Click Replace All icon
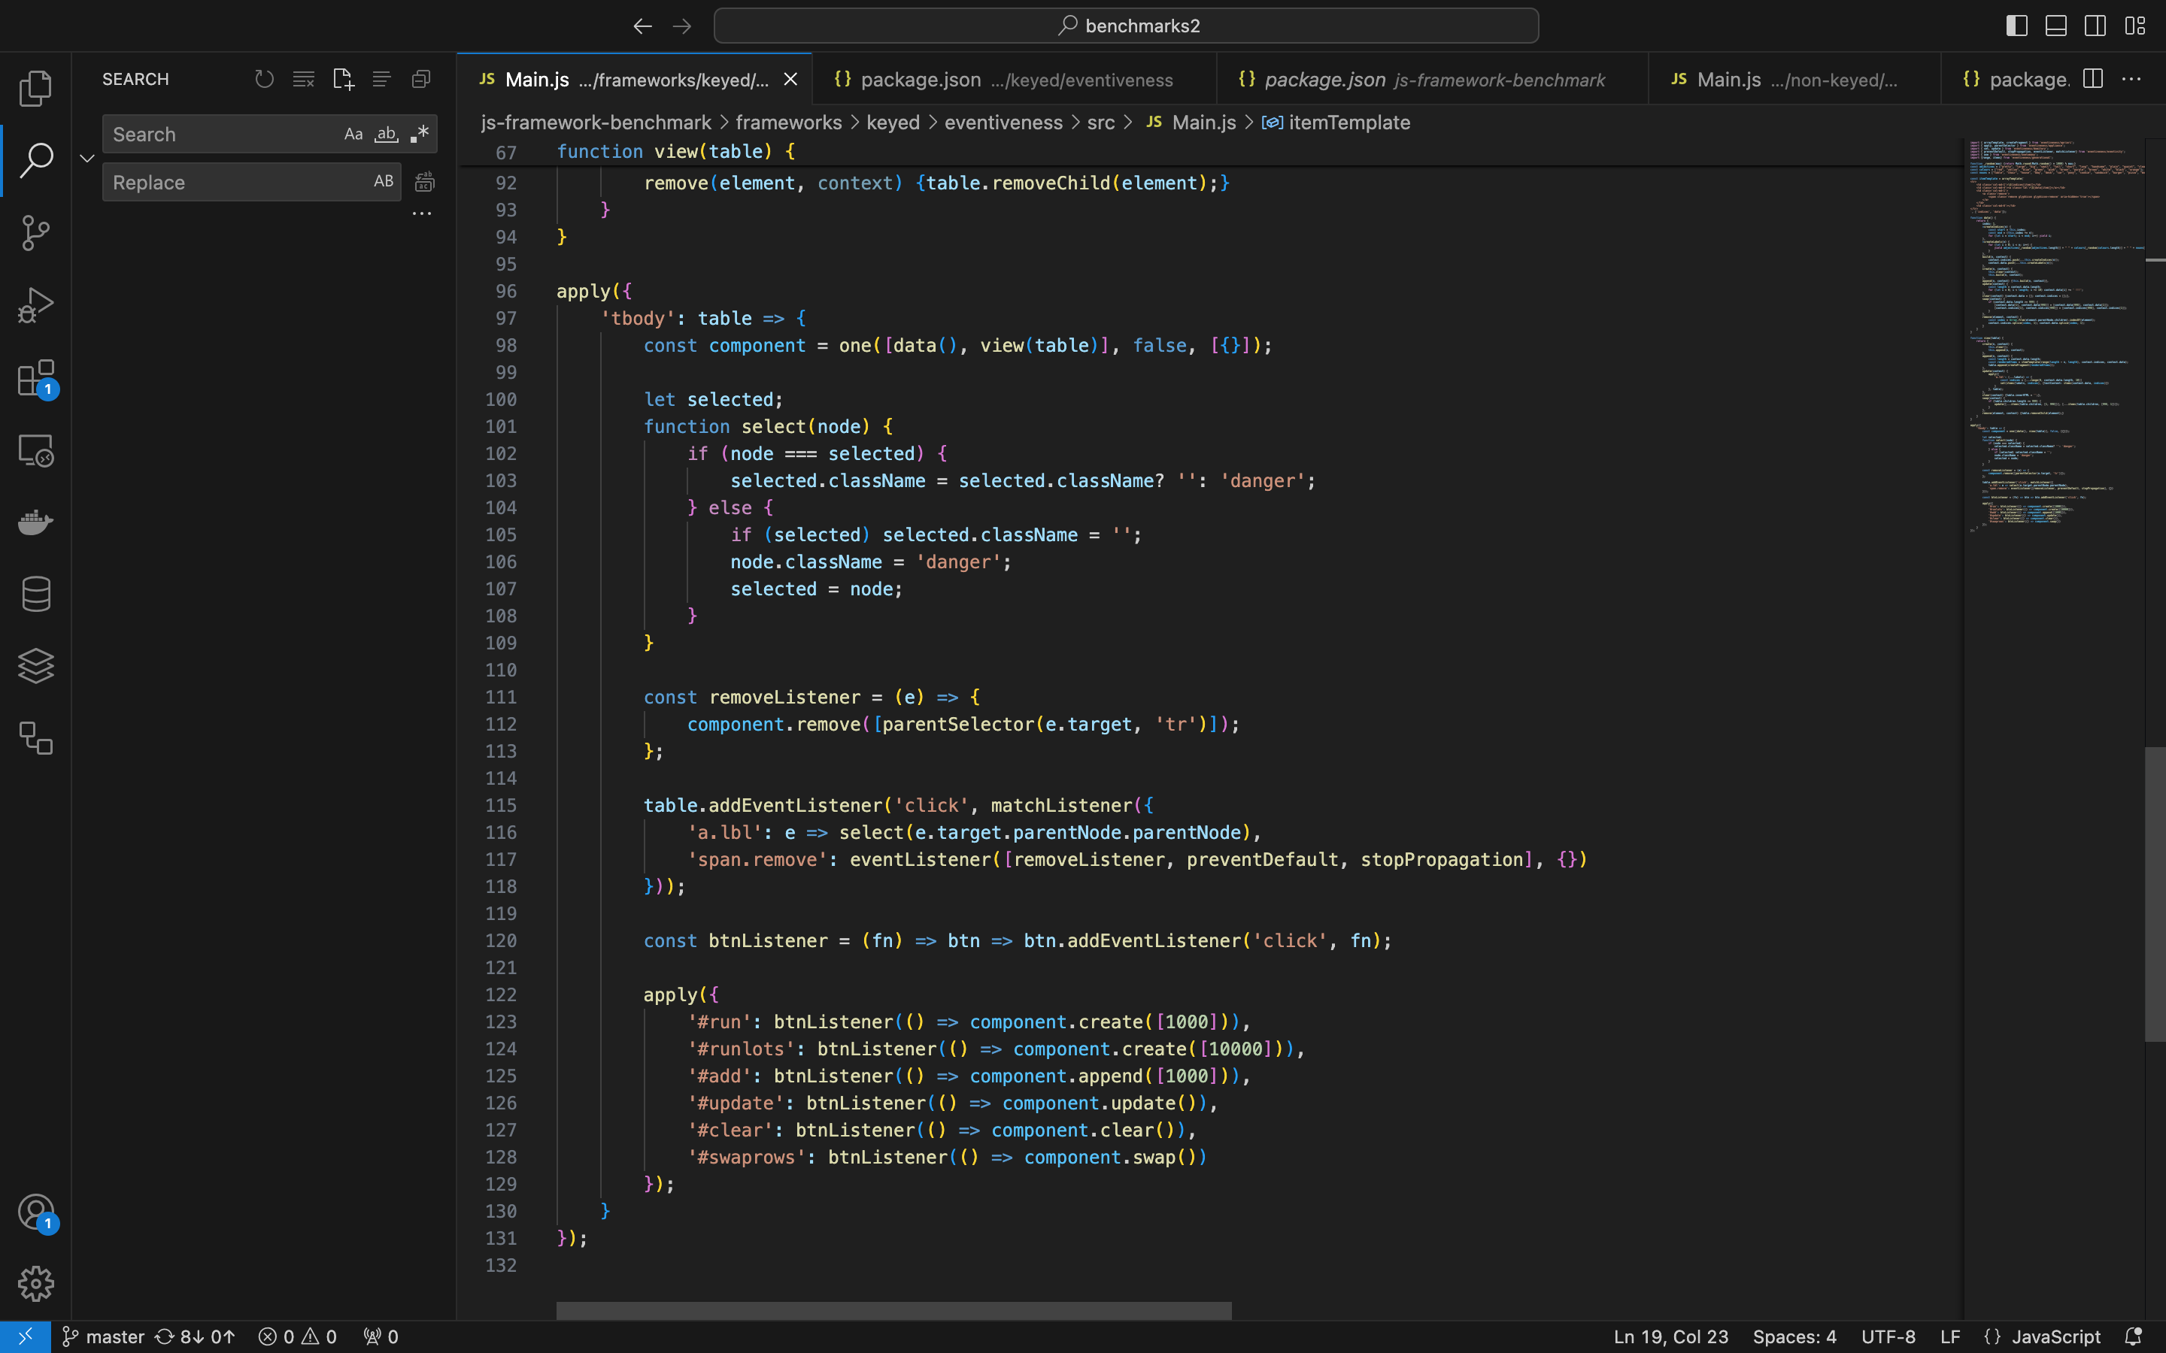The image size is (2166, 1353). tap(425, 182)
